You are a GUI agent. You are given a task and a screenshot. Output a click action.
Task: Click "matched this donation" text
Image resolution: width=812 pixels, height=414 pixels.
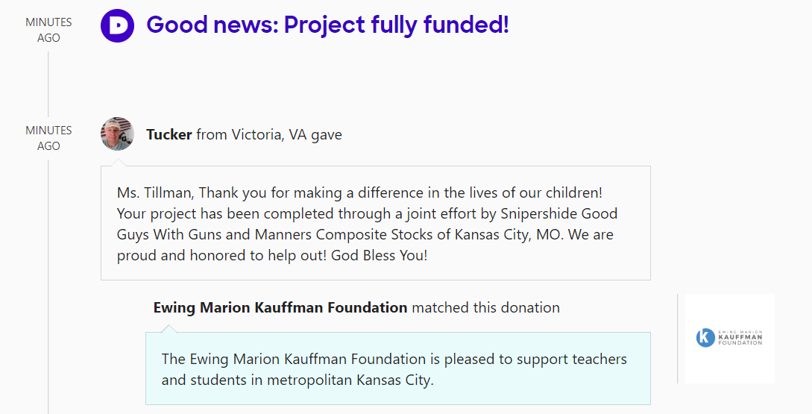point(485,307)
